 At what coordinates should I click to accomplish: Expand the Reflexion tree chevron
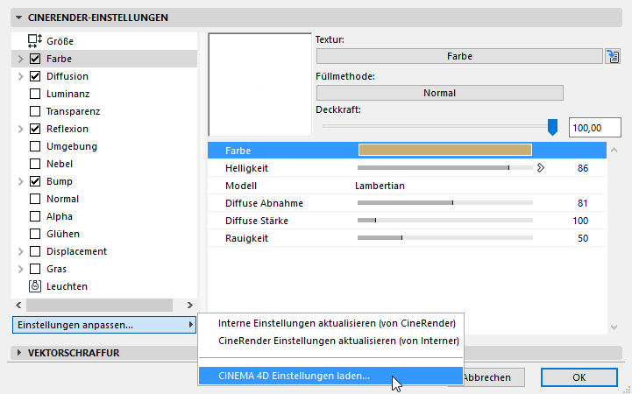20,129
